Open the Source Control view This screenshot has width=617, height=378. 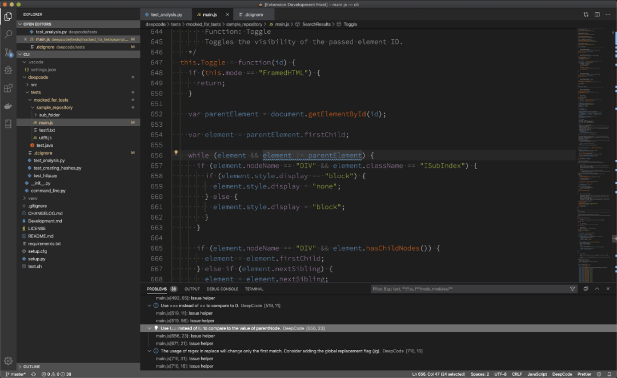8,53
